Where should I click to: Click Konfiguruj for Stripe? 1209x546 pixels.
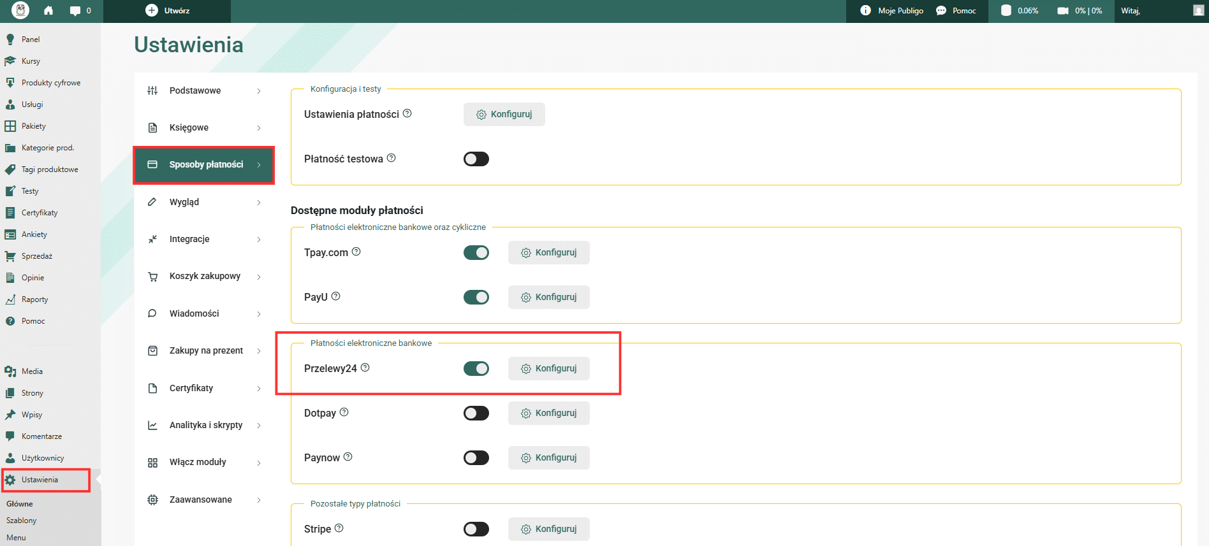pos(549,529)
